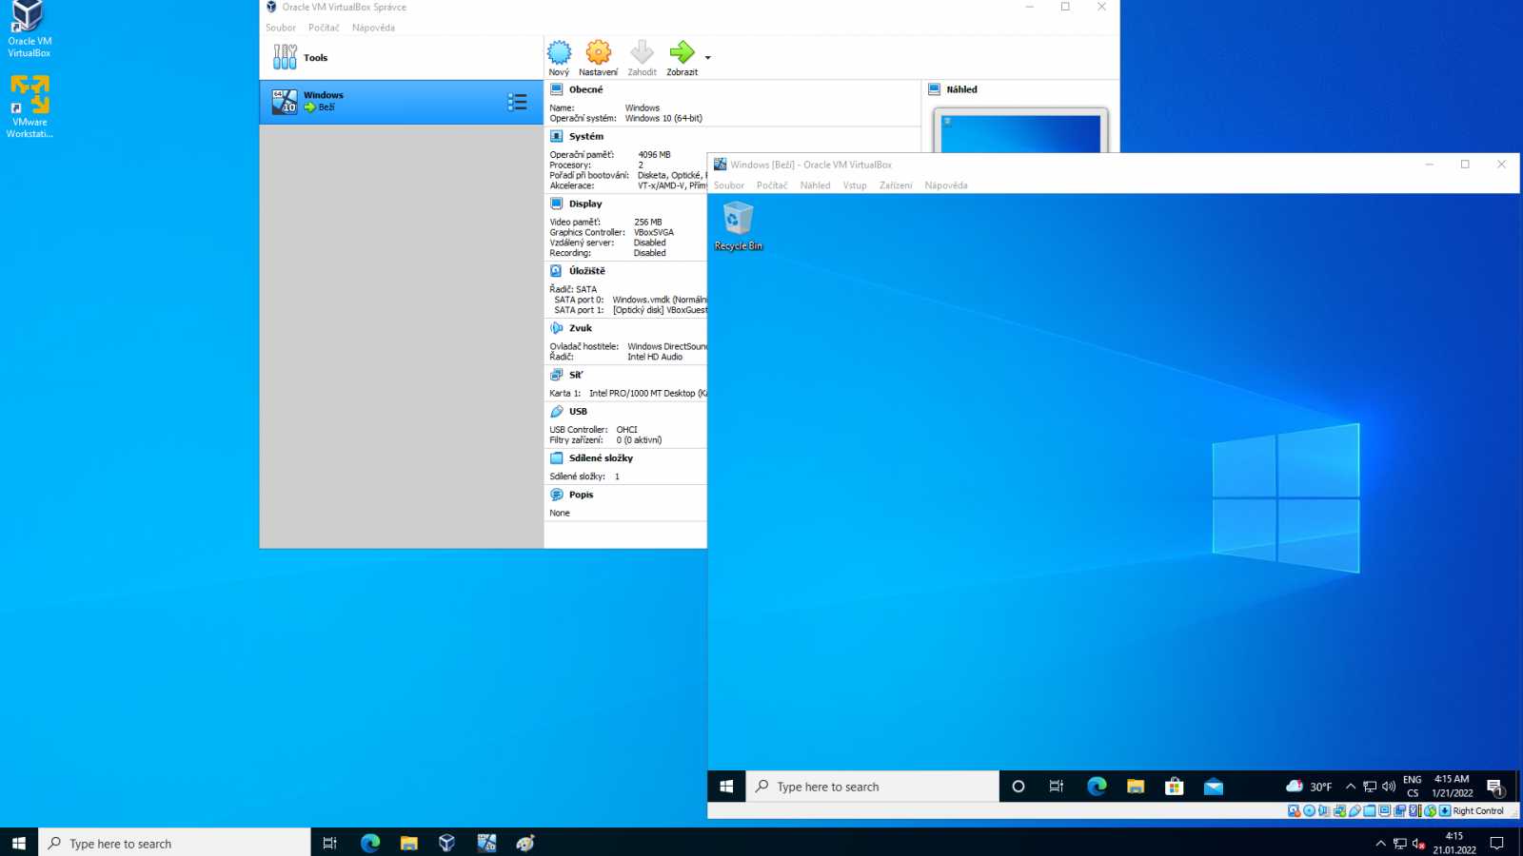Open Nápověda menu in the running VM window

pyautogui.click(x=946, y=185)
